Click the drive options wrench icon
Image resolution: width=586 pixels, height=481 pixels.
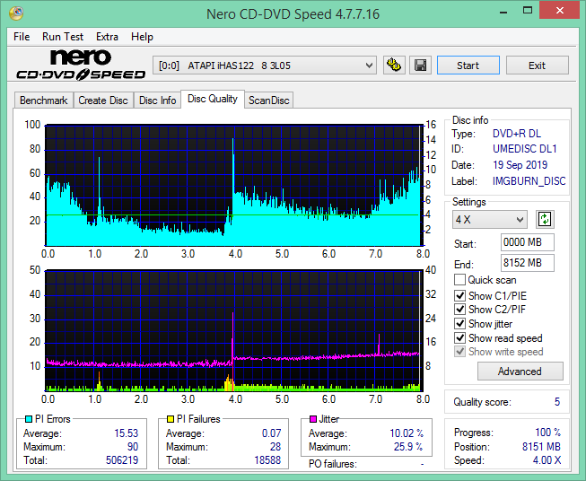coord(394,66)
